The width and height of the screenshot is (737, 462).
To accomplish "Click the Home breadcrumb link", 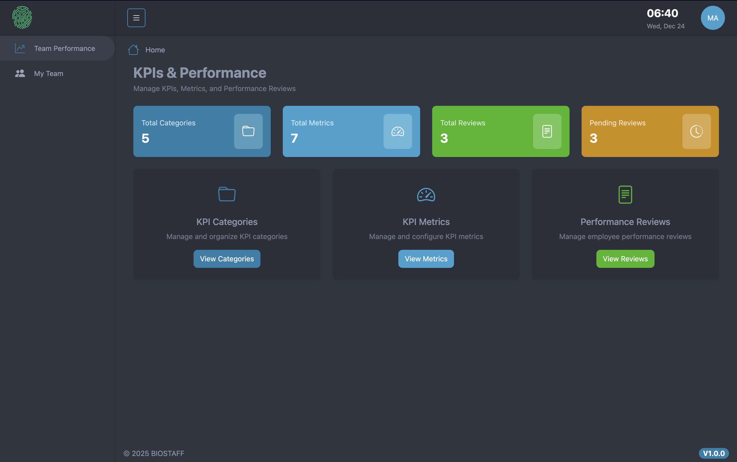I will click(155, 50).
